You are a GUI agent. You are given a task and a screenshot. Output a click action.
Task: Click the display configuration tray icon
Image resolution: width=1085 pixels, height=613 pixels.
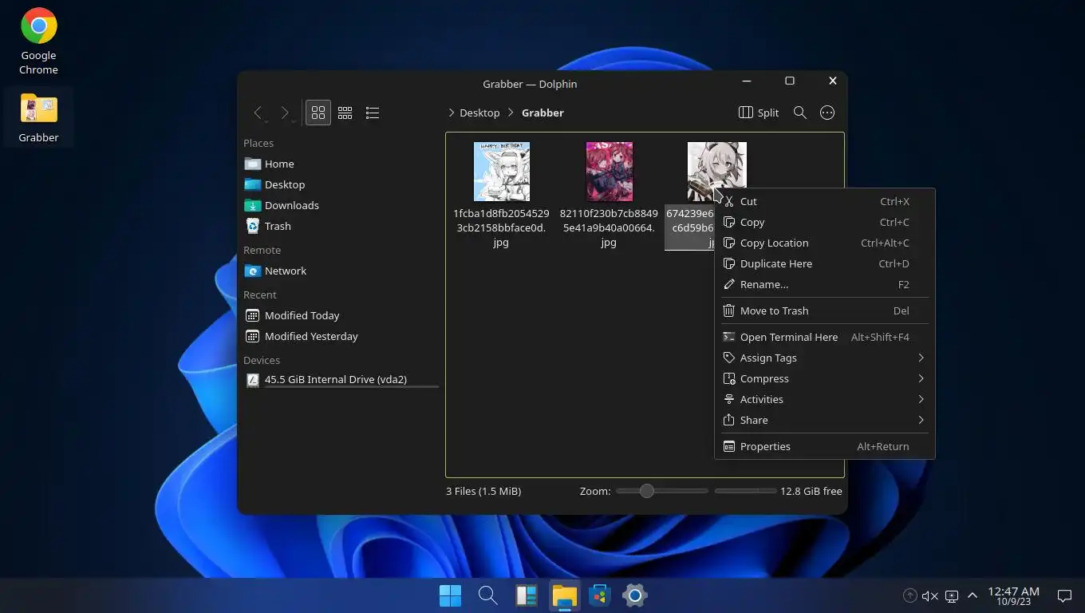(952, 595)
